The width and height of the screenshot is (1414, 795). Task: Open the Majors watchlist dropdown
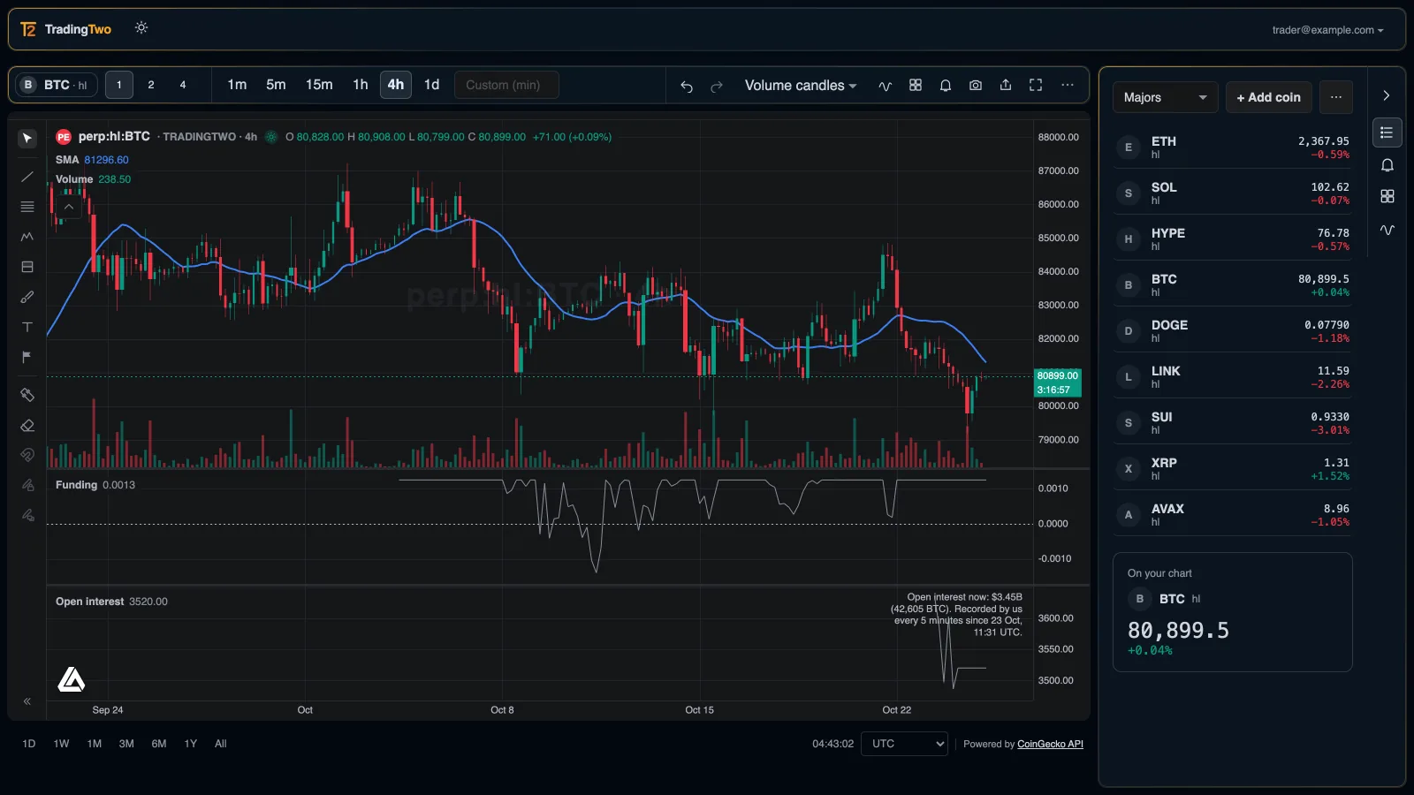[x=1165, y=97]
